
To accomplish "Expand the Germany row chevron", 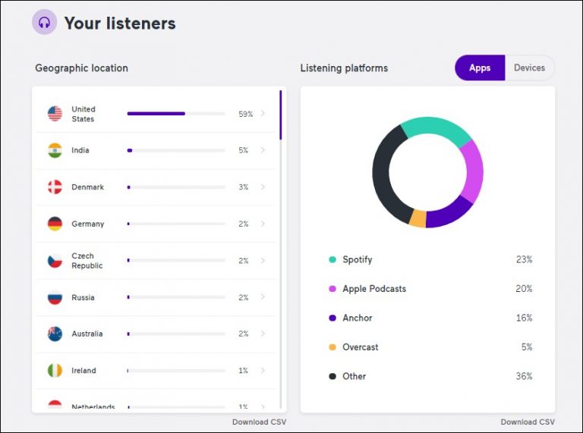I will [x=263, y=224].
